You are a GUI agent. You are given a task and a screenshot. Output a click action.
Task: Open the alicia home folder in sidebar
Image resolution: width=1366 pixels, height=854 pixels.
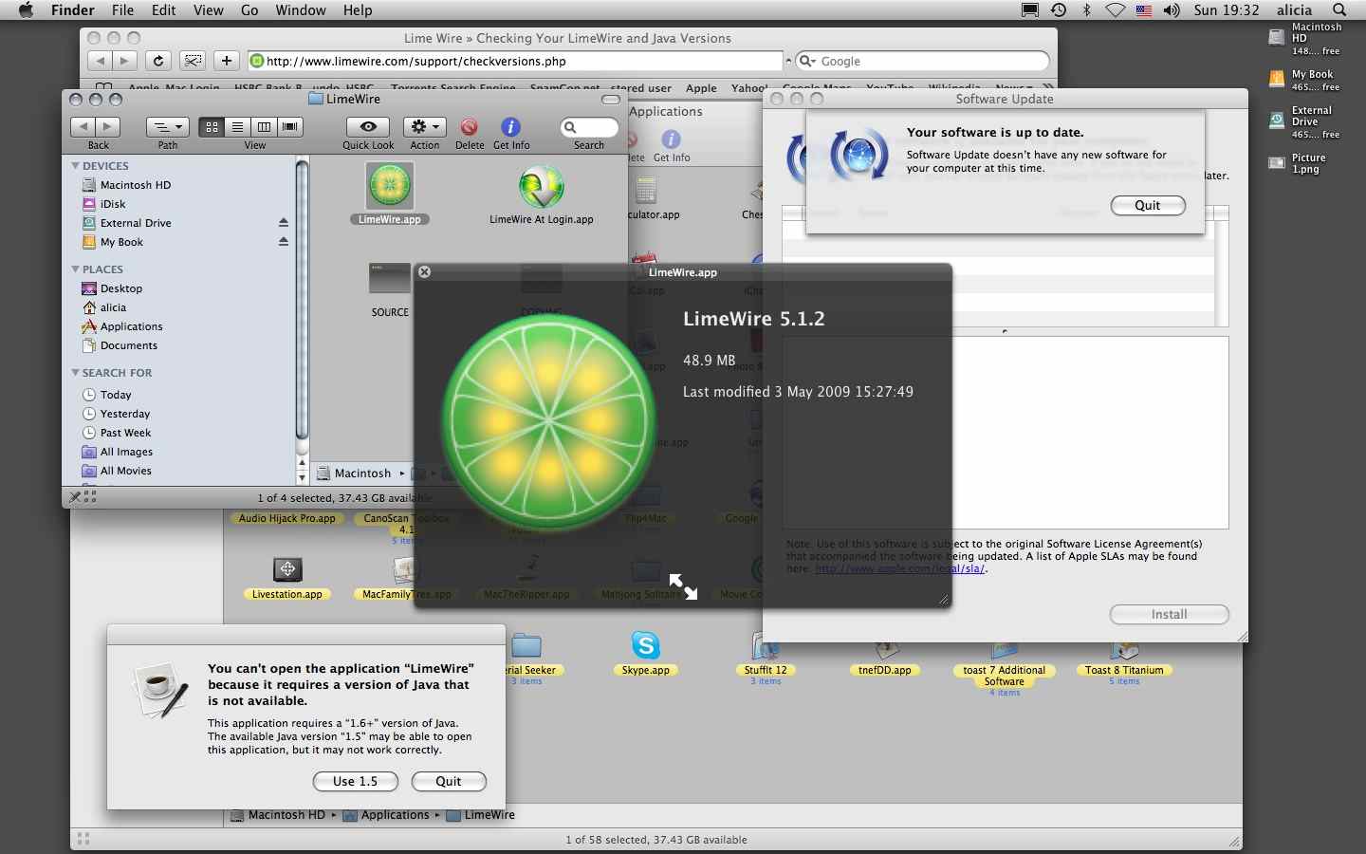pos(112,307)
